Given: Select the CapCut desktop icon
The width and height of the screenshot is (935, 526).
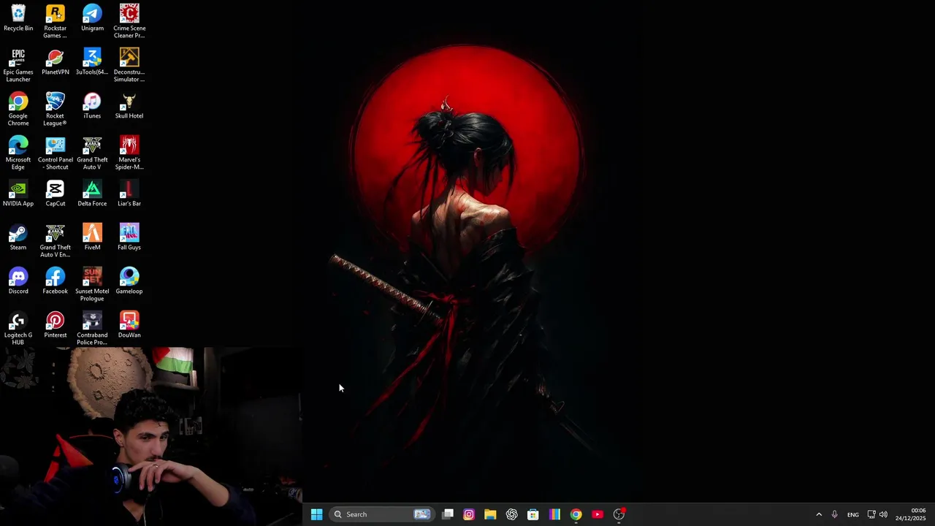Looking at the screenshot, I should click(x=55, y=194).
